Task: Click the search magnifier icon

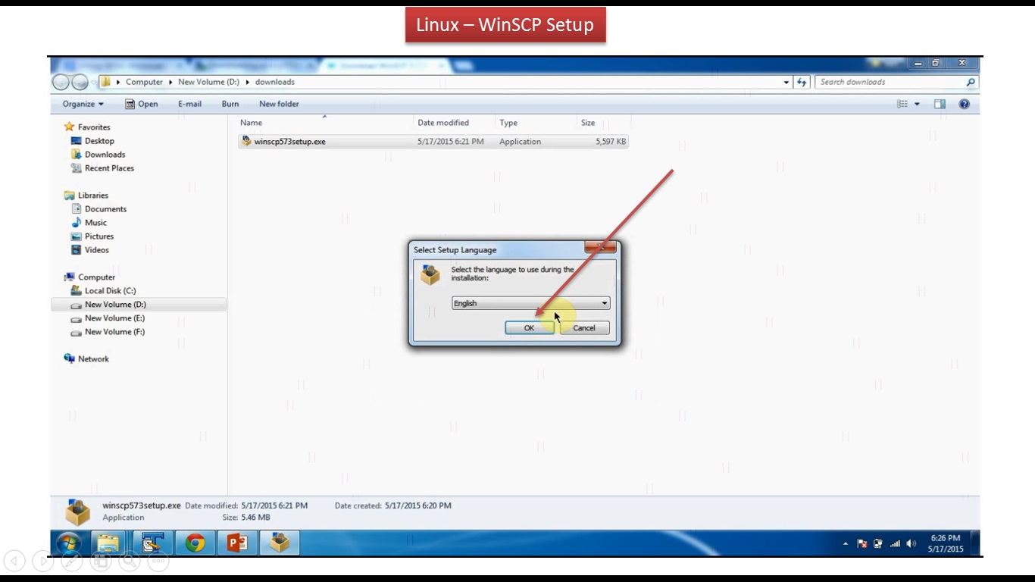Action: (x=971, y=82)
